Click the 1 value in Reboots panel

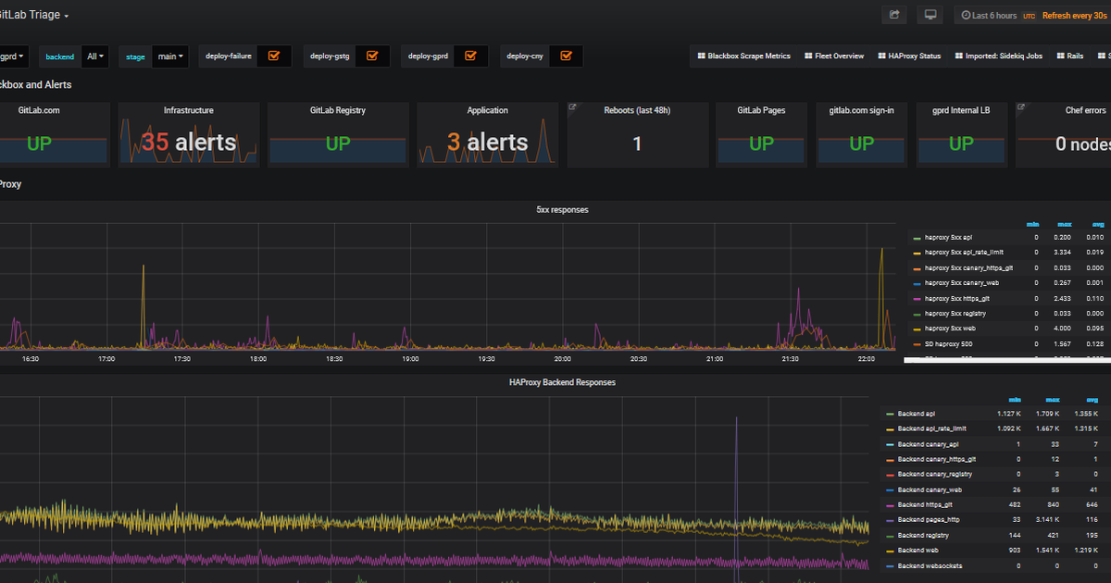tap(637, 143)
